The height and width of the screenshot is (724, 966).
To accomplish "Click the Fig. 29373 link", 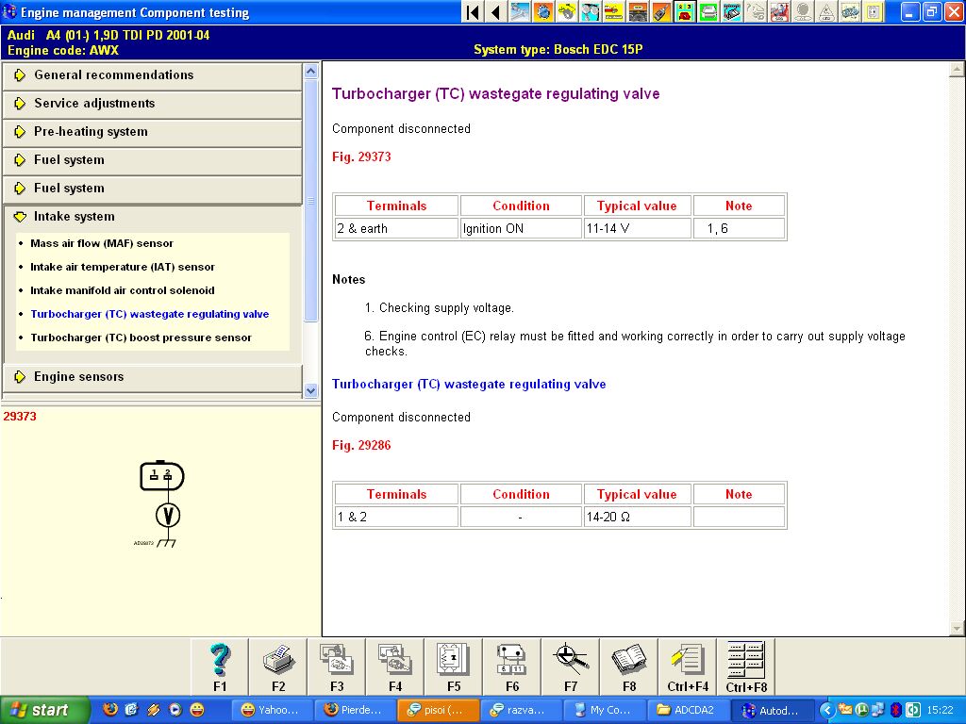I will (361, 156).
